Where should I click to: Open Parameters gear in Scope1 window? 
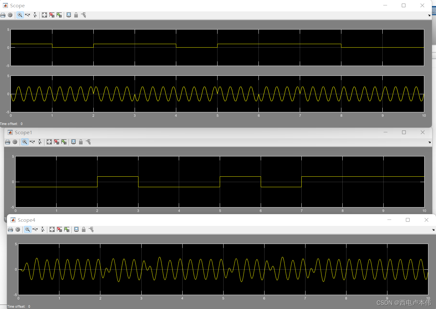pyautogui.click(x=15, y=142)
